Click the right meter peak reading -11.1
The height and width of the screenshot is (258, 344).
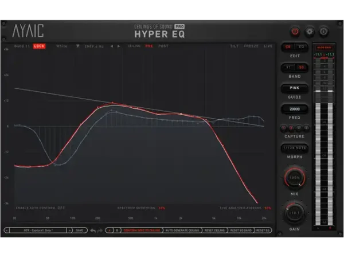tap(330, 54)
